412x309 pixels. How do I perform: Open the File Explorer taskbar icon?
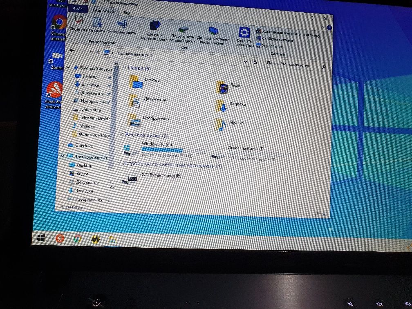pyautogui.click(x=112, y=240)
